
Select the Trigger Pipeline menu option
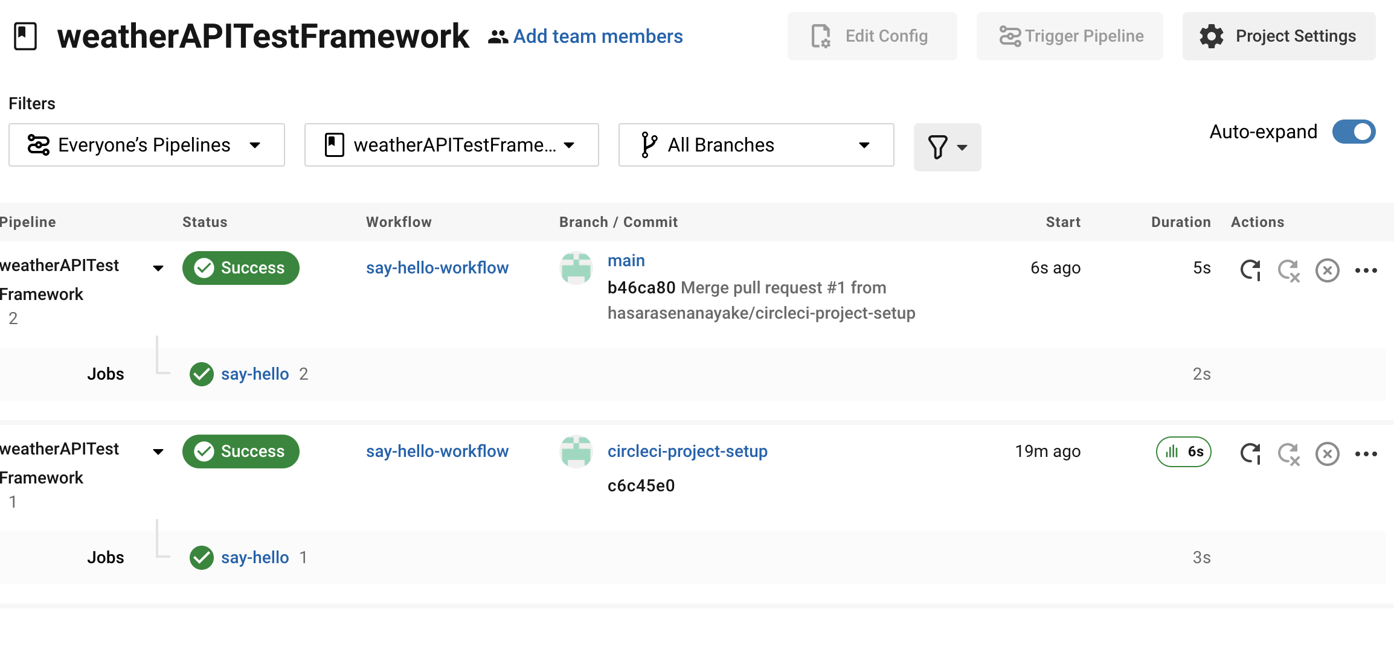click(1069, 36)
